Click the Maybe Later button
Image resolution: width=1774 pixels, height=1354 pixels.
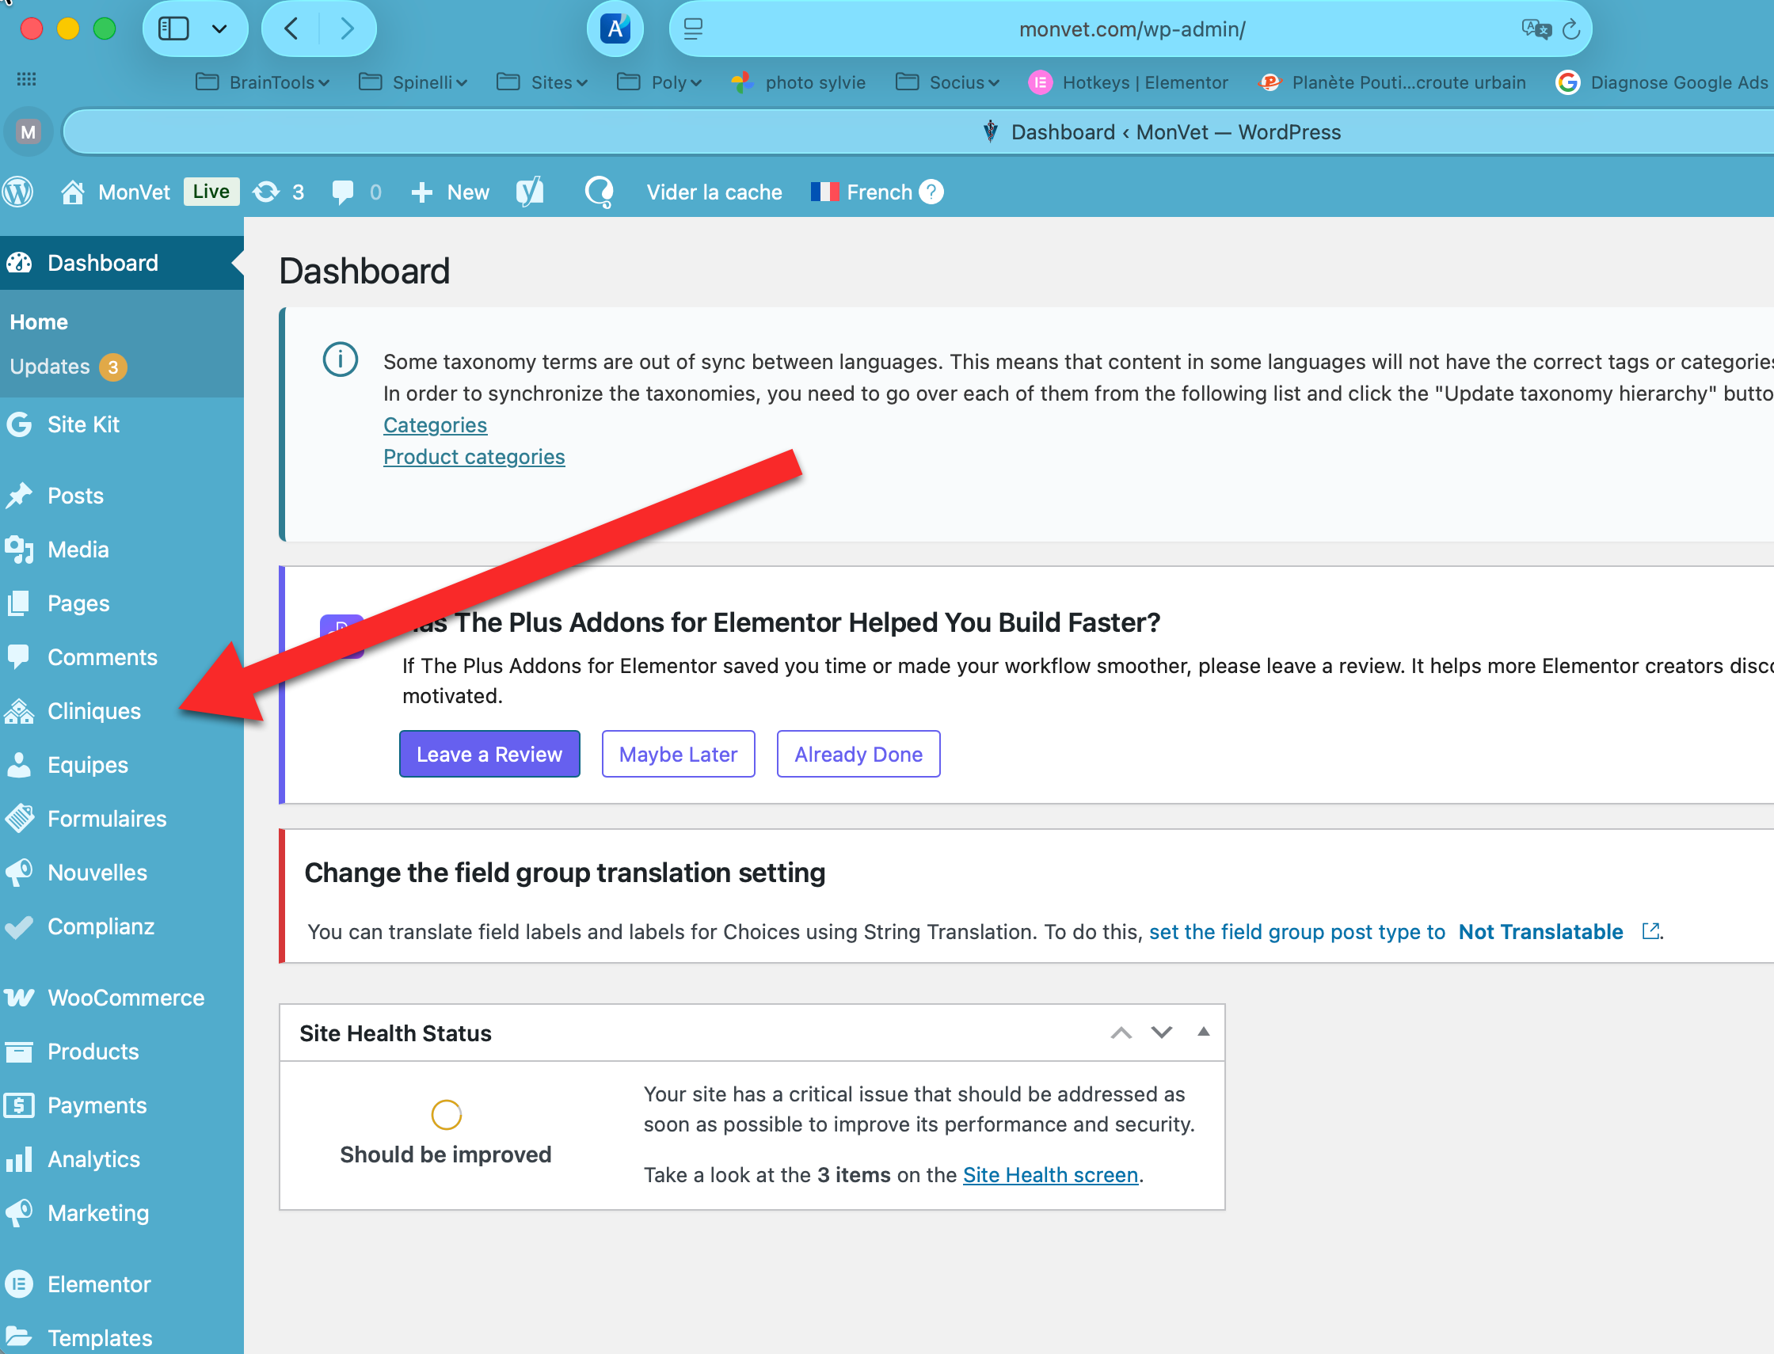678,755
